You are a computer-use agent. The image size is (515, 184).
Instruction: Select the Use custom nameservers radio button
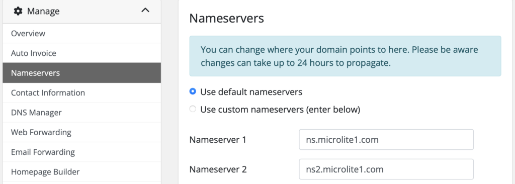point(193,109)
